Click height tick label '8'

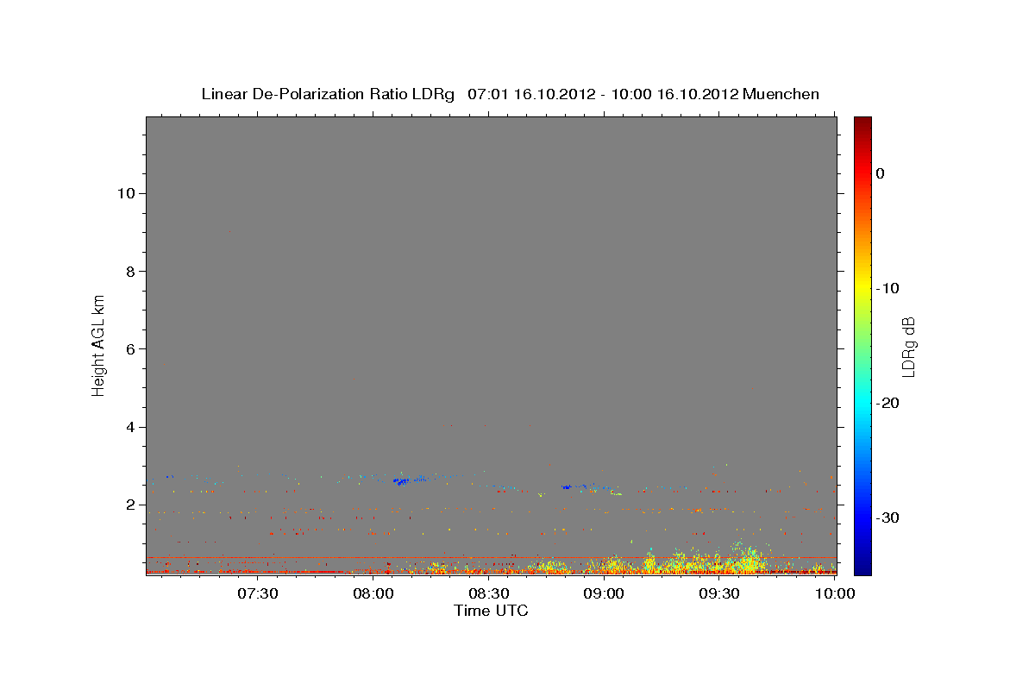tap(130, 271)
